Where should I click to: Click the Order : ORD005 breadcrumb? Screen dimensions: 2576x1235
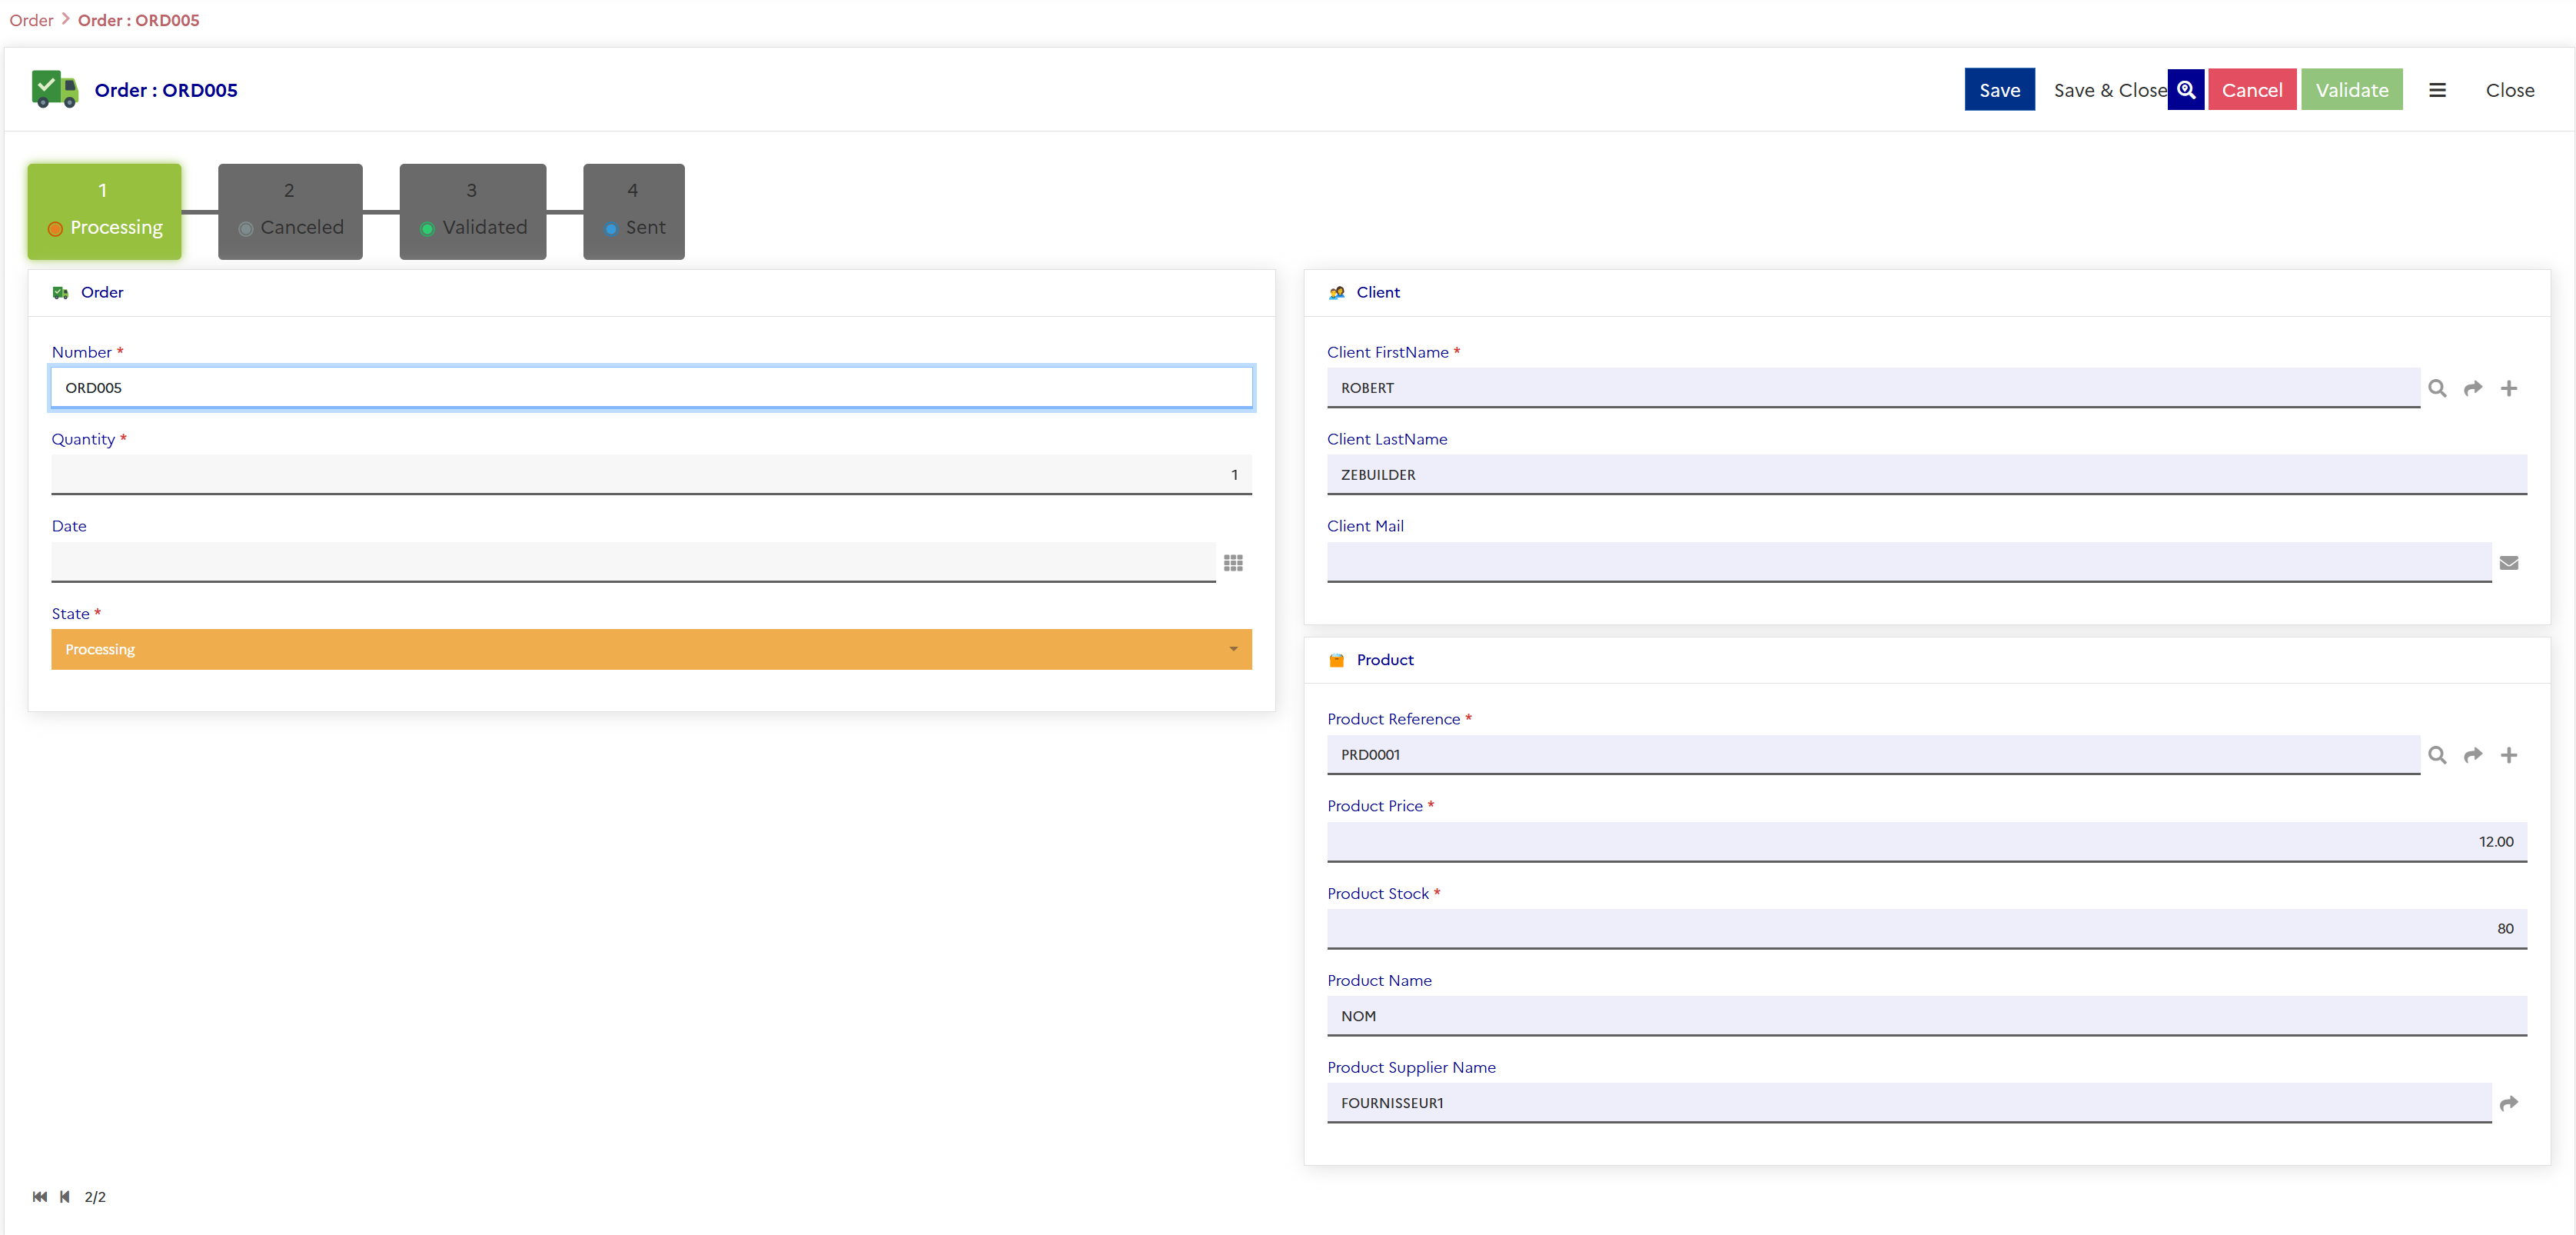[x=138, y=20]
